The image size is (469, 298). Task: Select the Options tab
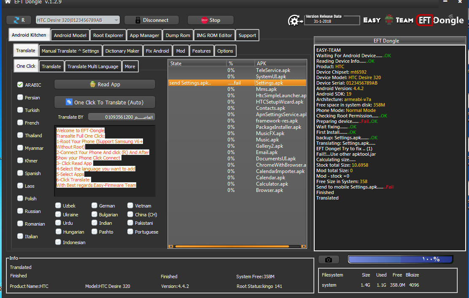point(225,51)
